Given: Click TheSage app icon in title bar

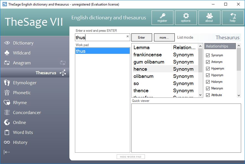Looking at the screenshot, I should tap(4, 4).
